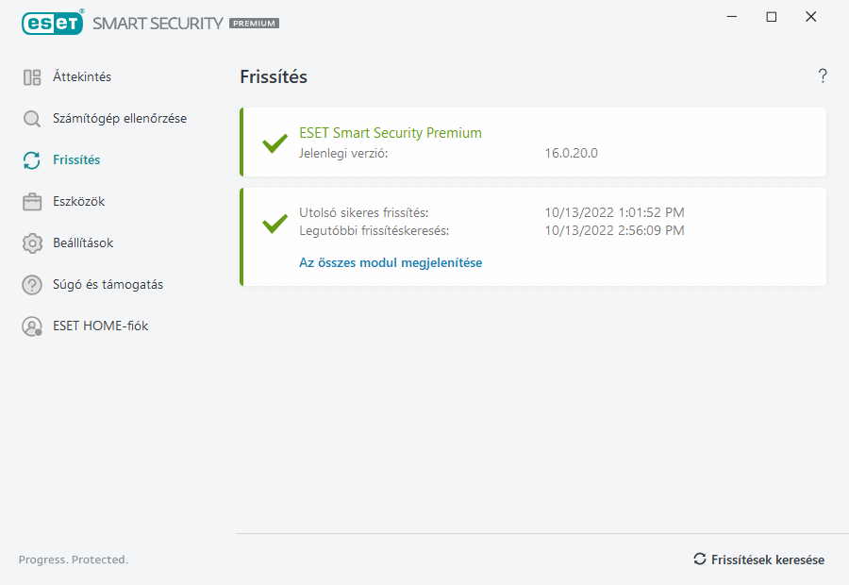Click the ESET HOME-fiók account icon

coord(32,326)
